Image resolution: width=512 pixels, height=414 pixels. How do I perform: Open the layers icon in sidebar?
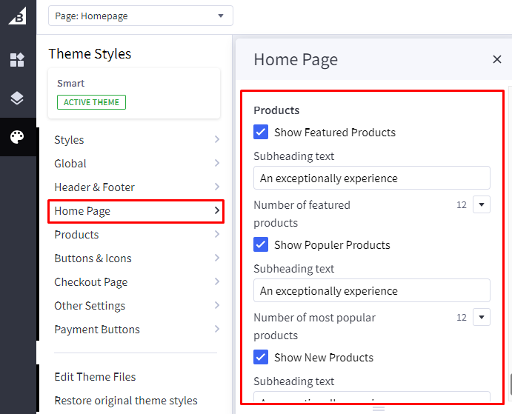tap(17, 99)
